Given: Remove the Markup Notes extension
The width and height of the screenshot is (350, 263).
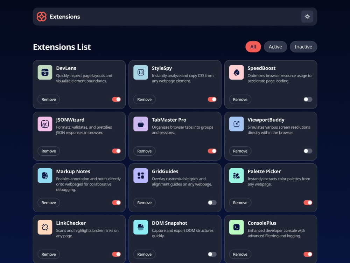Looking at the screenshot, I should tap(49, 203).
